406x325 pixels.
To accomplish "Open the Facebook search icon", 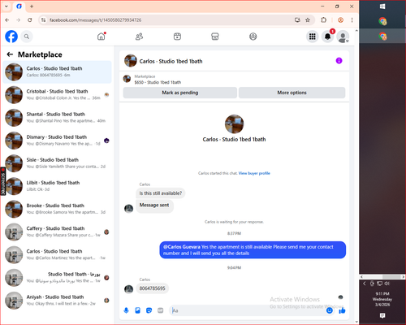I will pos(27,37).
